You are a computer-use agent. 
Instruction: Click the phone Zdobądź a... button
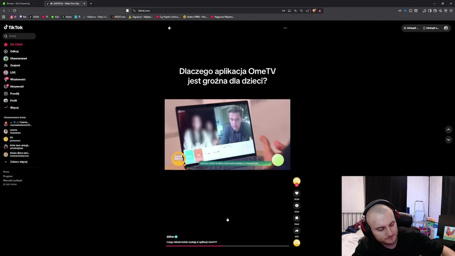coord(431,28)
